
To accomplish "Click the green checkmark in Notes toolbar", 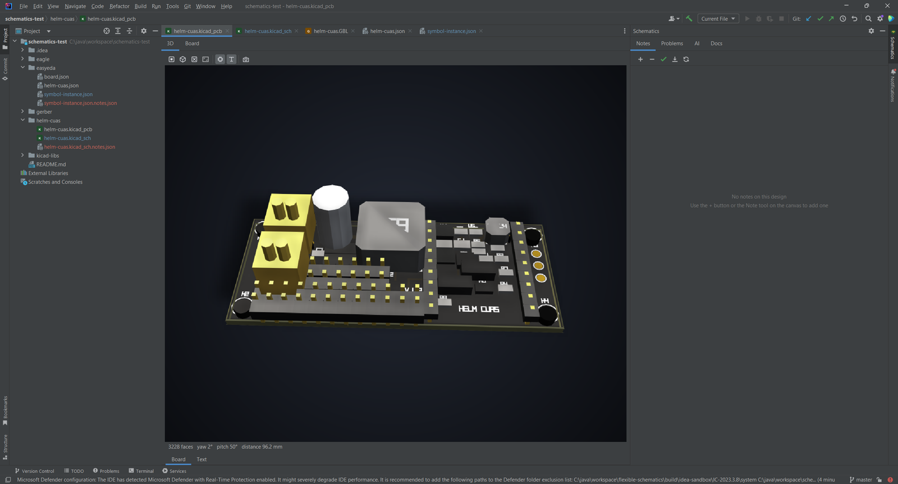I will coord(663,60).
